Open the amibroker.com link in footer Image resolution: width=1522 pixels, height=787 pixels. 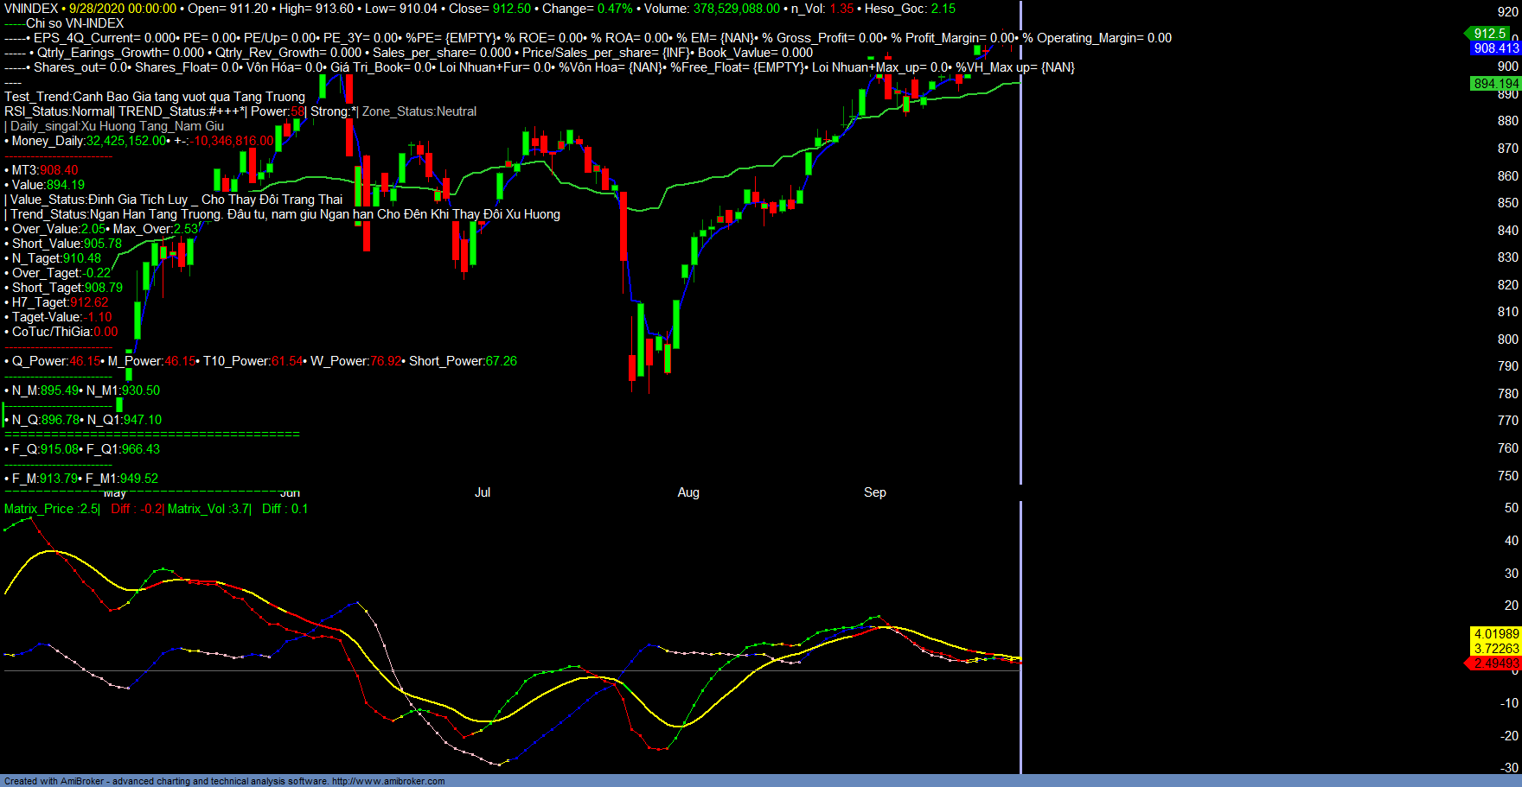click(388, 781)
